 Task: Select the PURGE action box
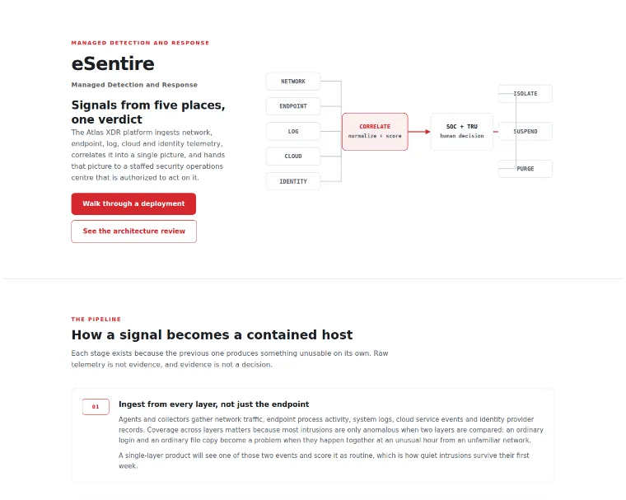pos(526,169)
